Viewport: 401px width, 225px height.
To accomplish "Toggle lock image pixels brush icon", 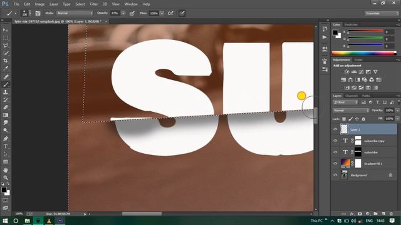I will [x=351, y=119].
